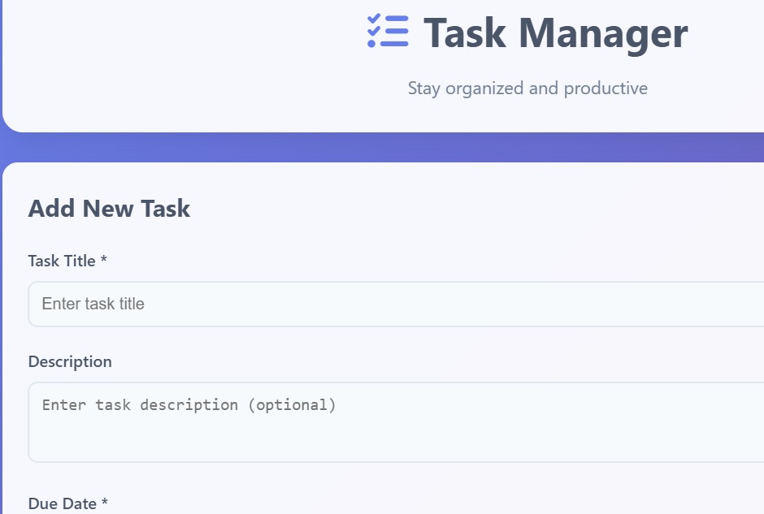Click the second list line of the logo
Image resolution: width=764 pixels, height=514 pixels.
point(397,31)
